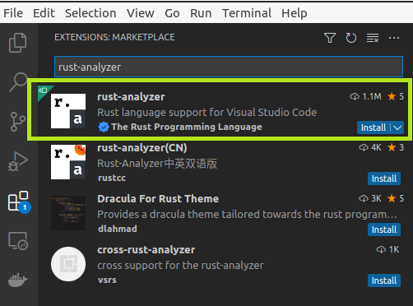Open the Run and Debug view

tap(18, 161)
